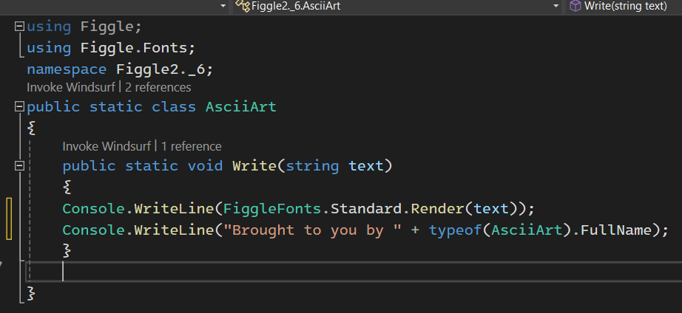
Task: Invoke Windsurf above the Write method
Action: pos(107,146)
